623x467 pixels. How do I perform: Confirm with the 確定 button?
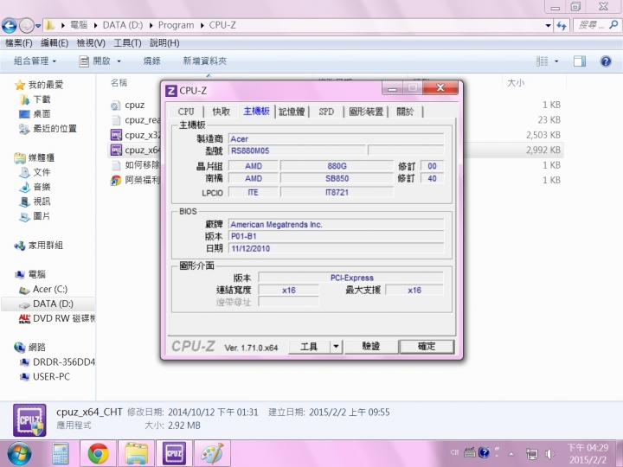(x=427, y=347)
